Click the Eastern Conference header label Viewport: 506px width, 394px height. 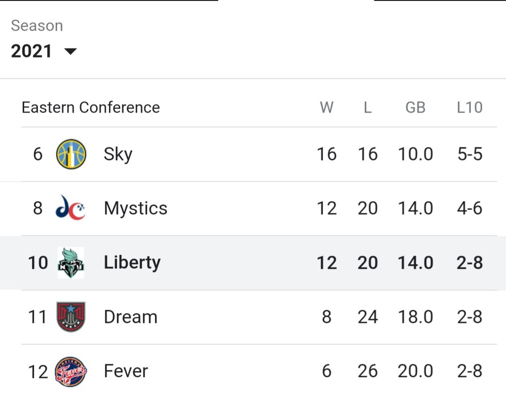[x=91, y=107]
